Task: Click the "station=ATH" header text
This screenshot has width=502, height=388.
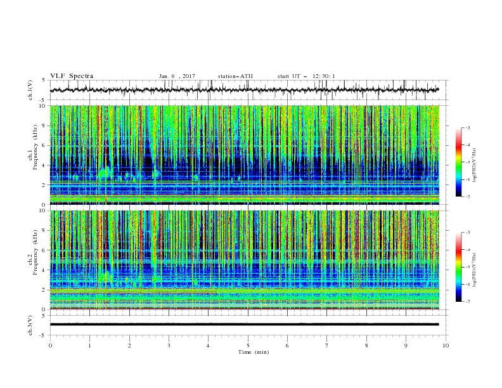Action: [235, 76]
